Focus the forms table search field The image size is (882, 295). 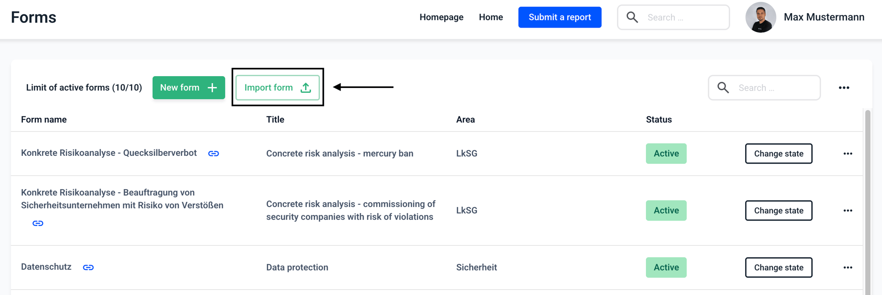(764, 88)
